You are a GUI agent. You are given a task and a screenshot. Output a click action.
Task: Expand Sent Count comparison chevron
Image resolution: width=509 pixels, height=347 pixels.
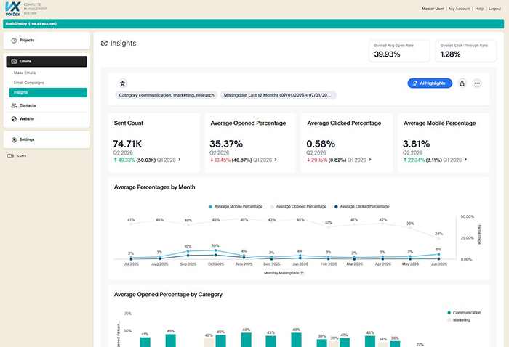pos(179,160)
